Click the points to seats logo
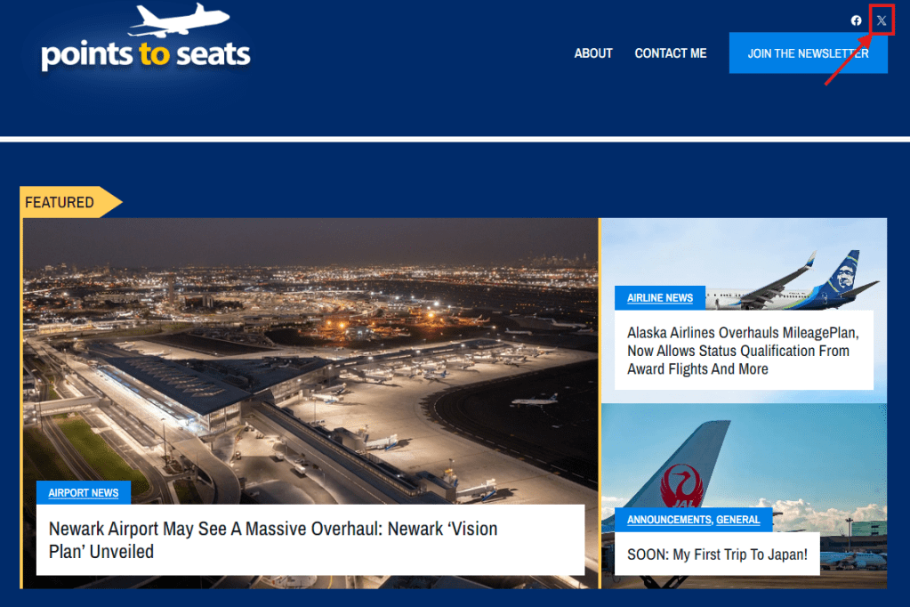This screenshot has height=607, width=910. (146, 38)
